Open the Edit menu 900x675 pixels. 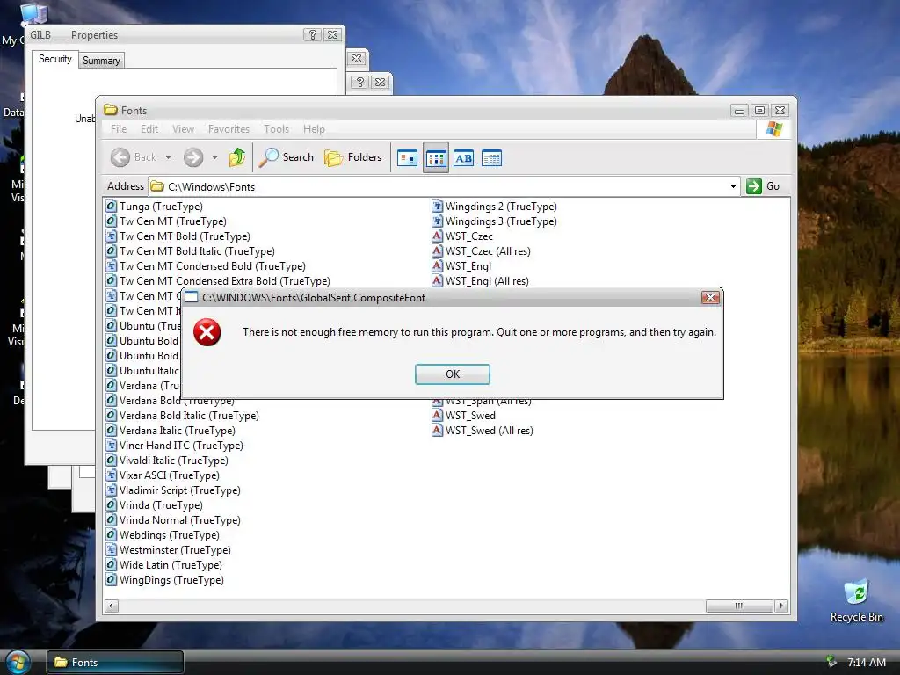[x=149, y=129]
